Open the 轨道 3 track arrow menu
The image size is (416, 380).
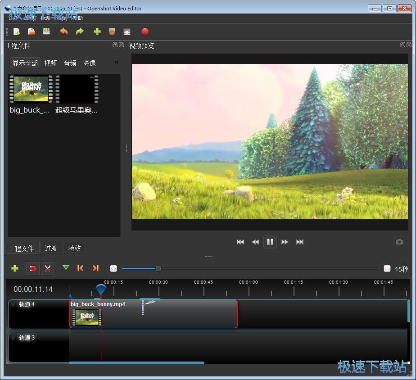(x=13, y=338)
